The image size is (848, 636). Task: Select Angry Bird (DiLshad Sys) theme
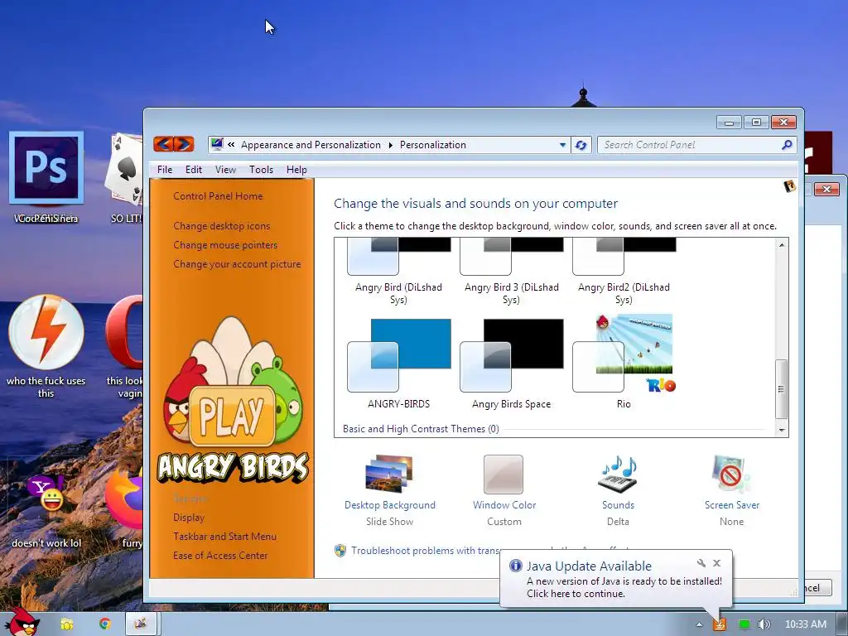coord(399,273)
